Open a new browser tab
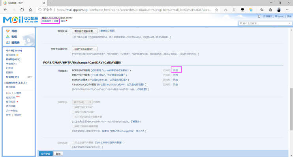 50,3
